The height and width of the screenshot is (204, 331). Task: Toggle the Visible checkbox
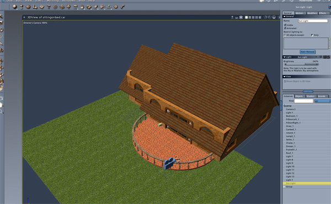click(x=285, y=25)
